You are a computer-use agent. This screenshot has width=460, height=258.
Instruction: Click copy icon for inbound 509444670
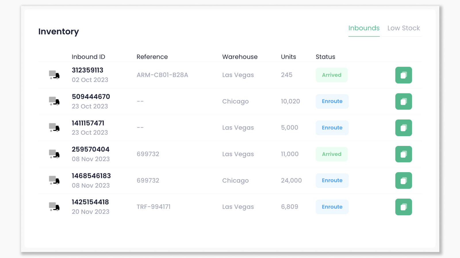[x=403, y=101]
